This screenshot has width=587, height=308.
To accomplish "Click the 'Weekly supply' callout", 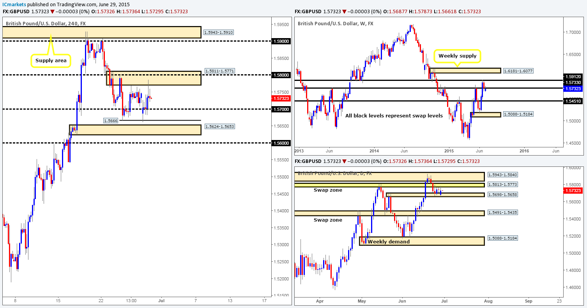I will pyautogui.click(x=457, y=56).
